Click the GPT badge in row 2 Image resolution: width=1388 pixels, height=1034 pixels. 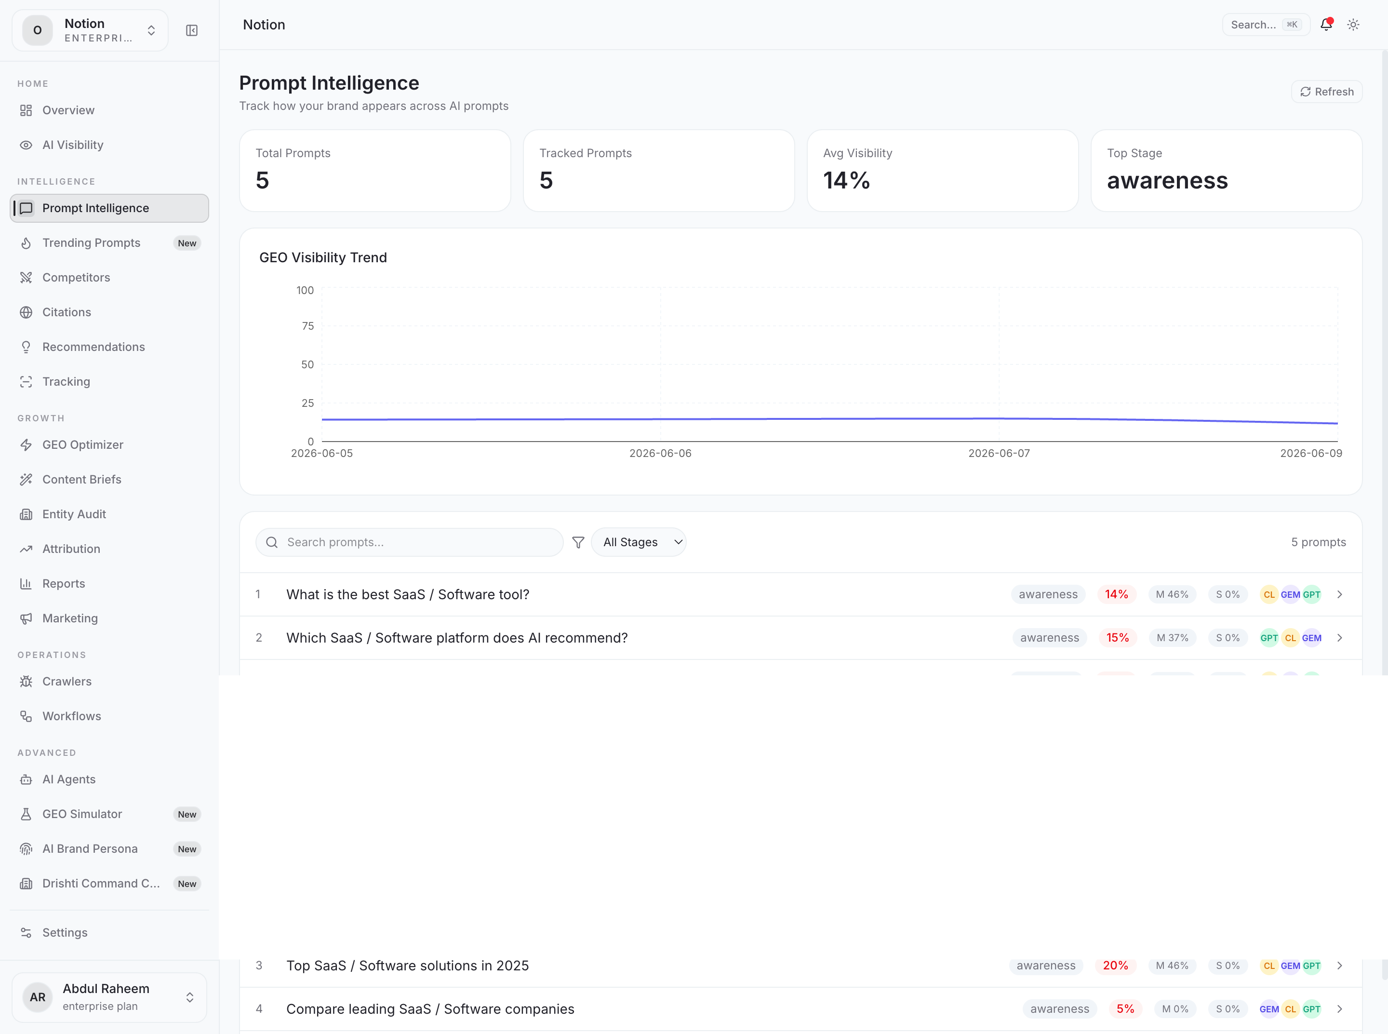tap(1269, 638)
